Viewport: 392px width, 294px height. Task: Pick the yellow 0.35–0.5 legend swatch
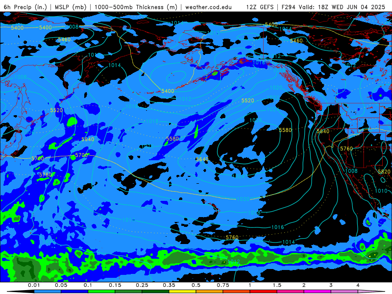(182, 292)
